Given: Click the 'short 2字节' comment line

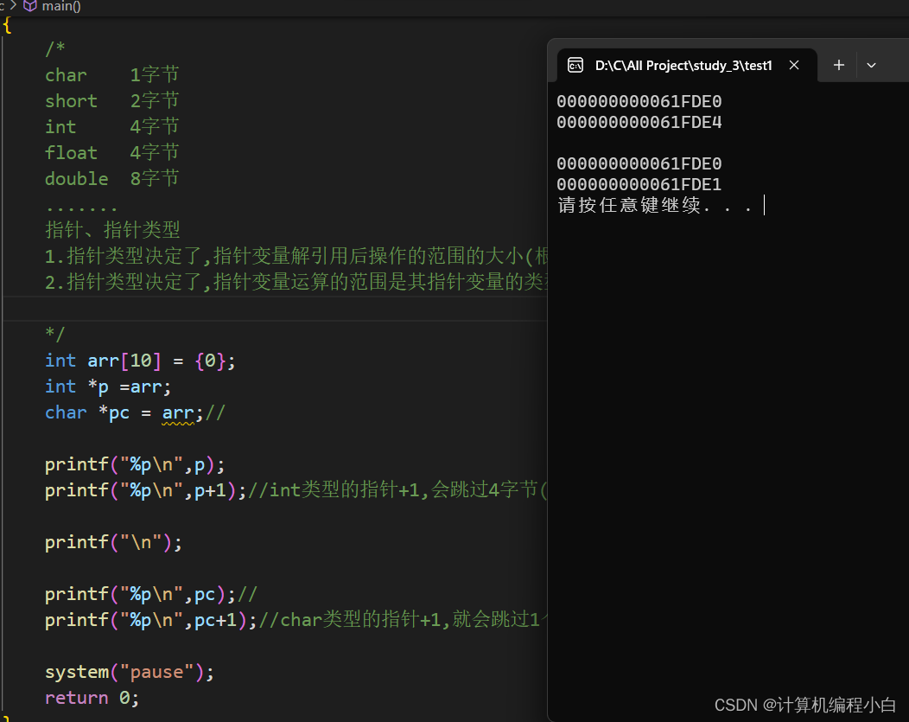Looking at the screenshot, I should [x=111, y=101].
